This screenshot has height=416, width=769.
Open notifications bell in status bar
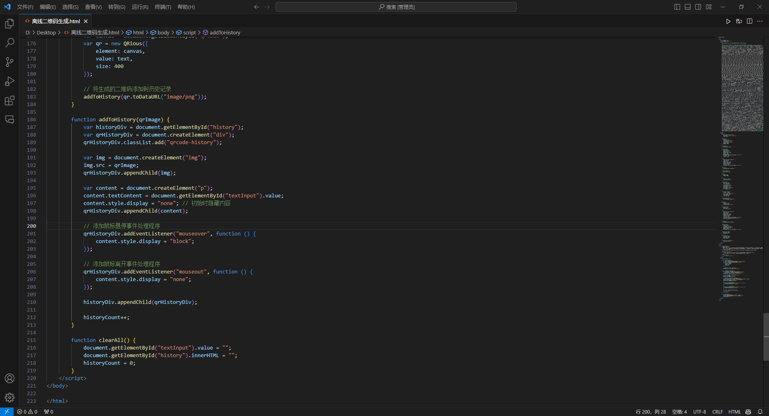tap(760, 412)
